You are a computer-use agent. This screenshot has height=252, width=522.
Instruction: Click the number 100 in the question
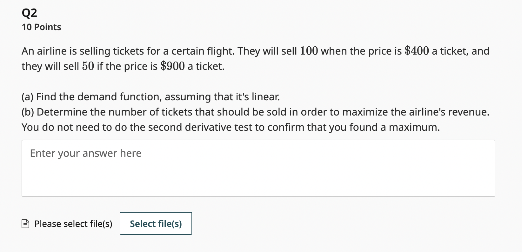point(309,51)
